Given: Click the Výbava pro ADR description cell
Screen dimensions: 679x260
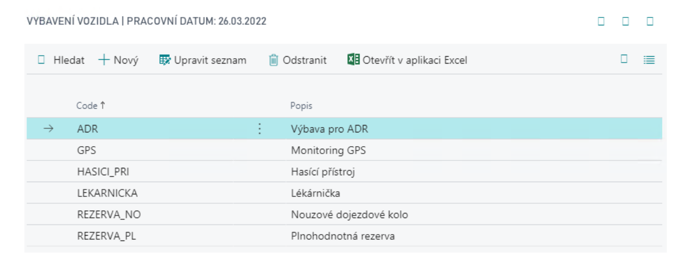Looking at the screenshot, I should coord(329,129).
